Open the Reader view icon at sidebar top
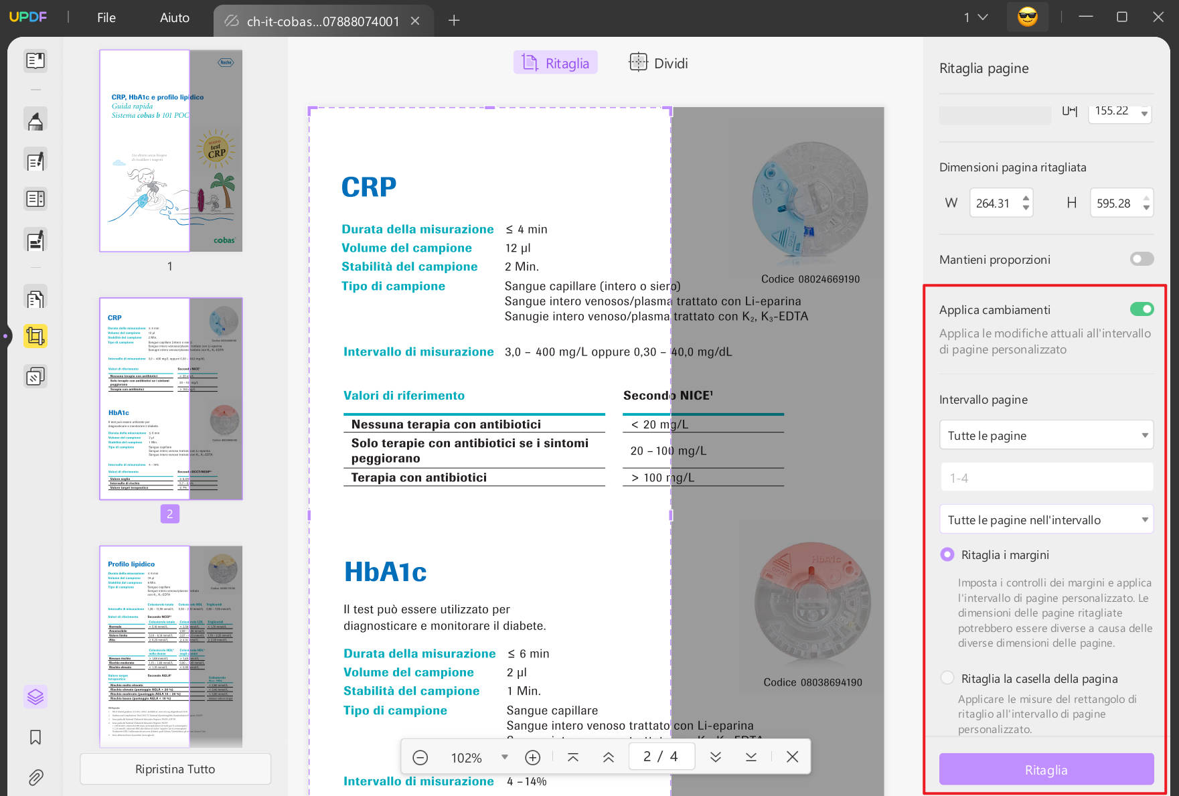 click(x=35, y=61)
